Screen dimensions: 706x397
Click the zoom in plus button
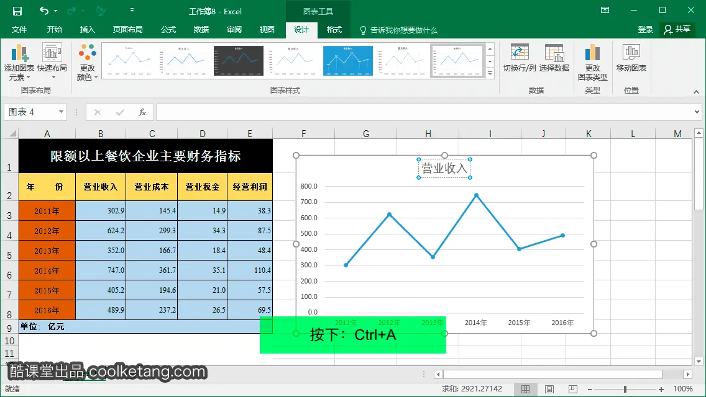[x=661, y=390]
